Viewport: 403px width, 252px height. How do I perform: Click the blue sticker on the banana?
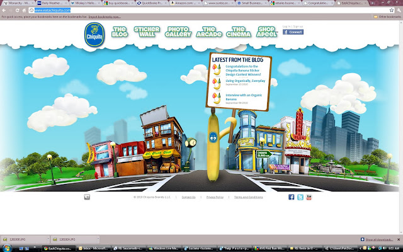[213, 137]
